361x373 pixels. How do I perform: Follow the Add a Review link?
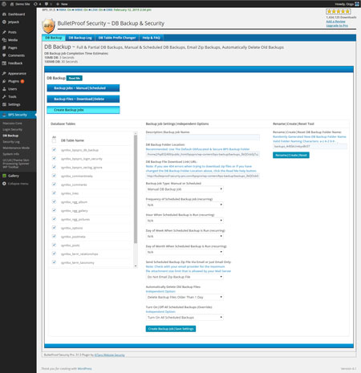point(335,22)
